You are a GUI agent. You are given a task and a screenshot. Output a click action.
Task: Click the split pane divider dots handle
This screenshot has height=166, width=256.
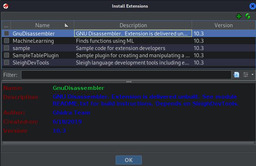129,82
